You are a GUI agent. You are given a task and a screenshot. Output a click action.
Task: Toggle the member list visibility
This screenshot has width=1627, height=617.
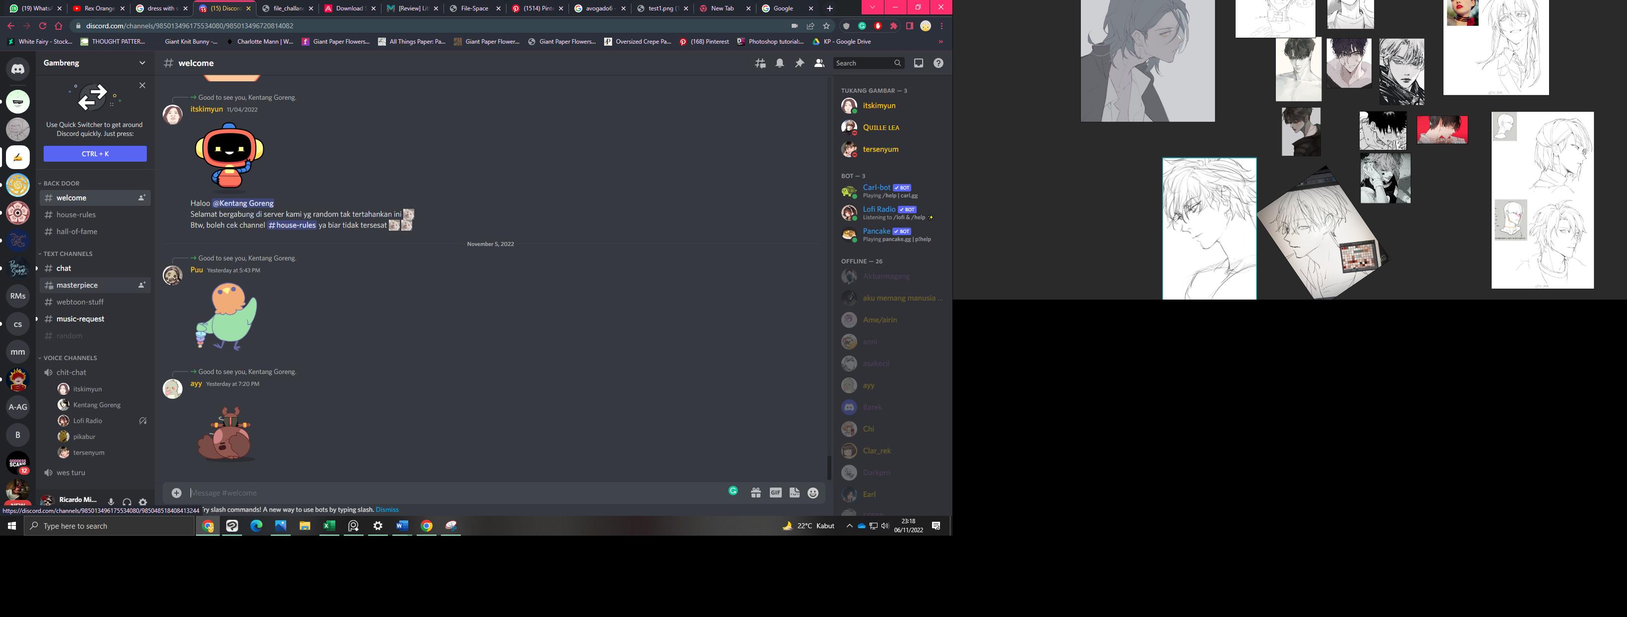(x=819, y=63)
